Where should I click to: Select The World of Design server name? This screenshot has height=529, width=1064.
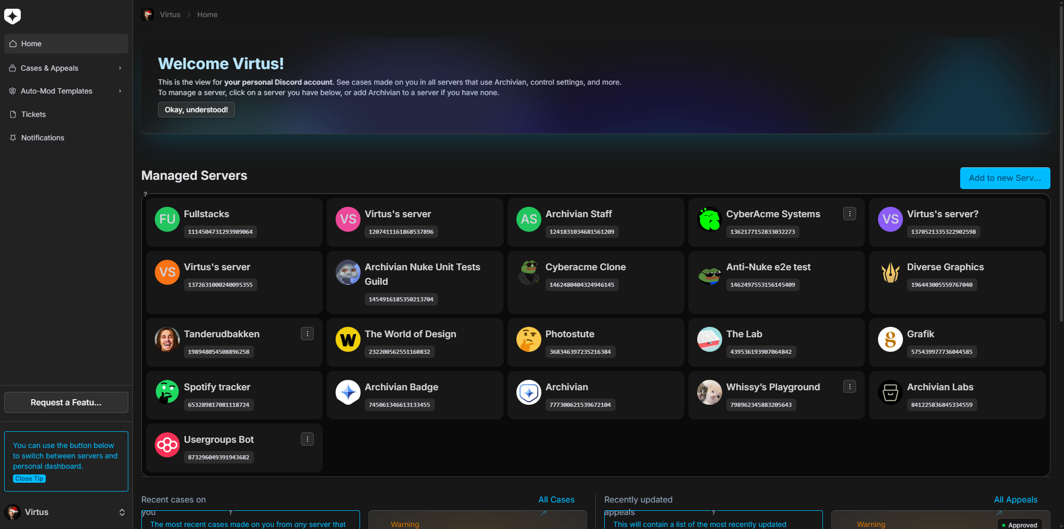(x=410, y=334)
